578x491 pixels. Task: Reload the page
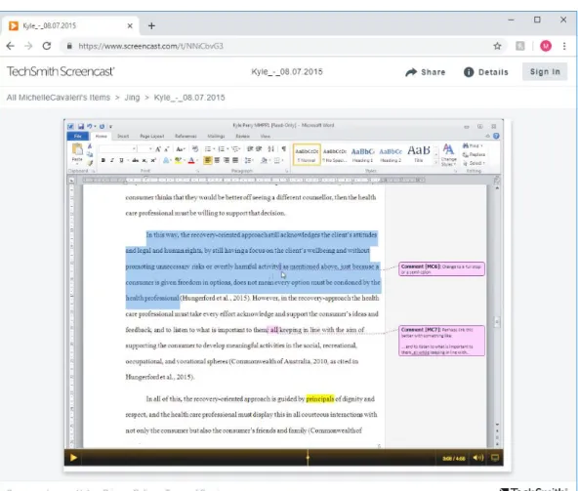point(47,46)
